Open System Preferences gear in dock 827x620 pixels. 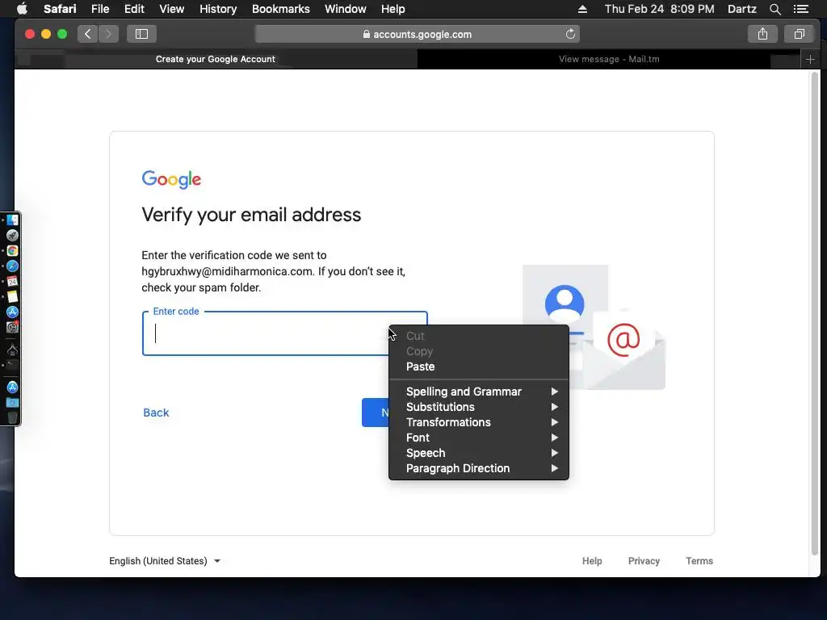tap(13, 327)
